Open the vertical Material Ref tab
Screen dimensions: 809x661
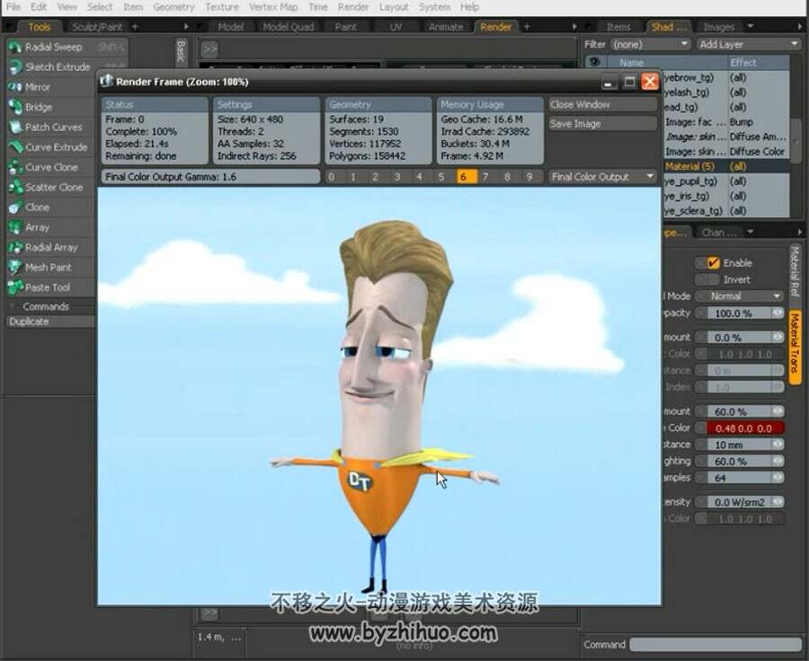pyautogui.click(x=796, y=271)
